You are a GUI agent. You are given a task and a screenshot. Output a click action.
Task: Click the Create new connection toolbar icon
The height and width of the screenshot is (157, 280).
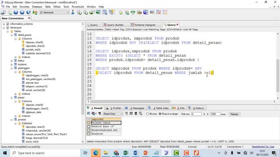click(x=3, y=12)
